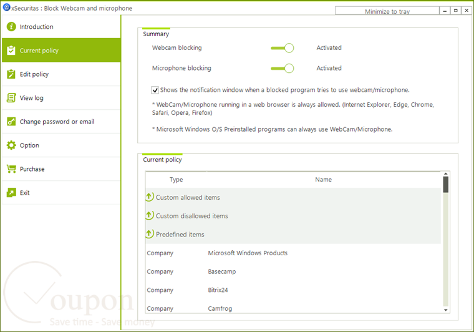Viewport: 474px width, 332px height.
Task: Click the Change password key icon
Action: pos(11,122)
